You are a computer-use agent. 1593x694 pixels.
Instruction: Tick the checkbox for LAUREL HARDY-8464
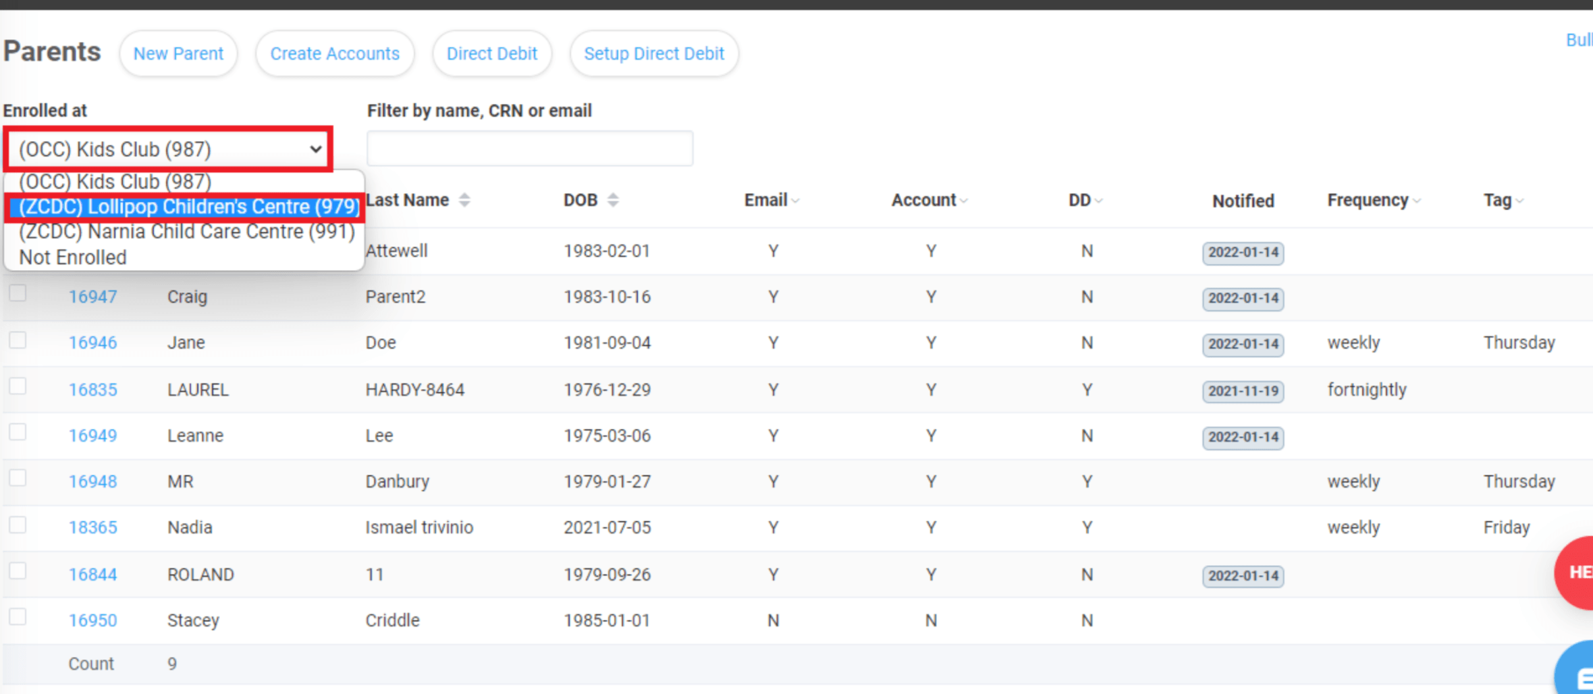click(x=18, y=386)
